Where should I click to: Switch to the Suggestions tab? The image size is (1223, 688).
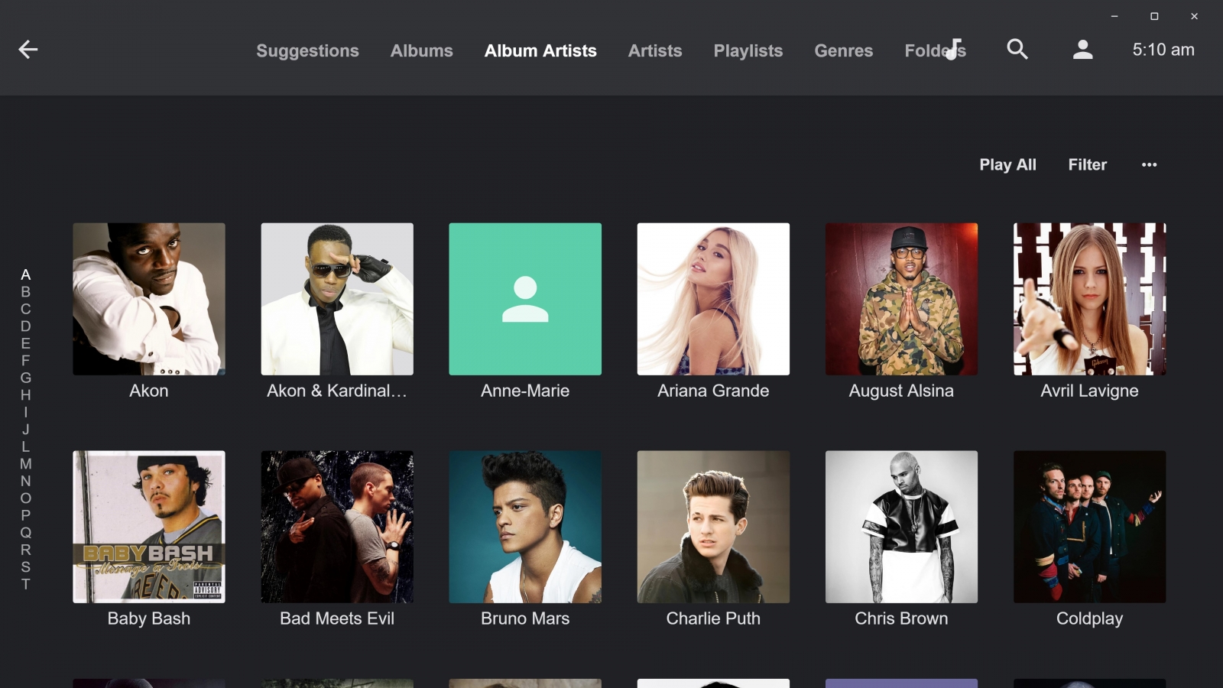click(307, 50)
